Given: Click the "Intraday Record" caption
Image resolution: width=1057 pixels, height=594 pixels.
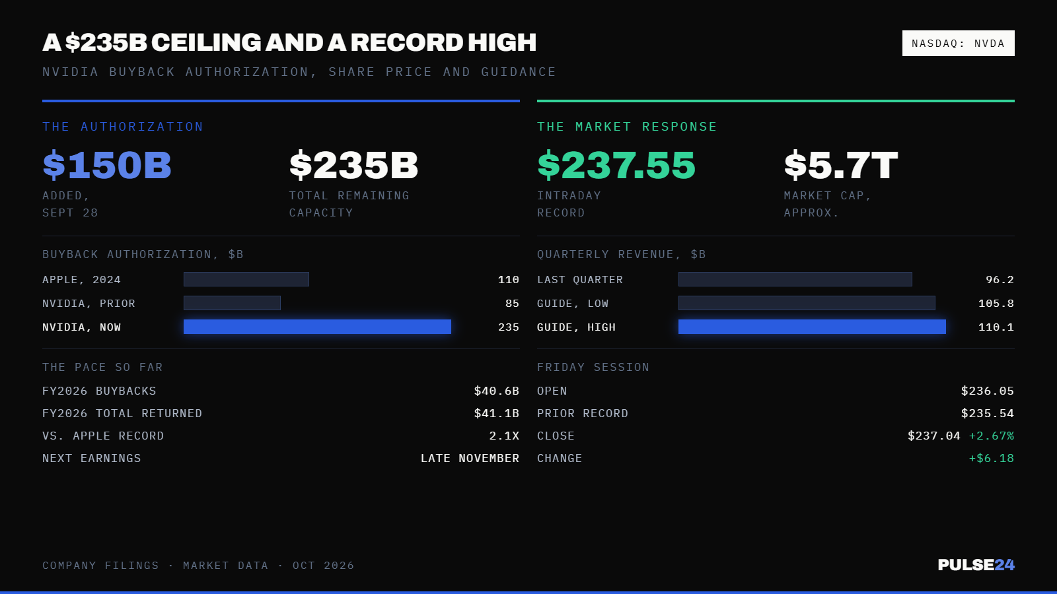Looking at the screenshot, I should [569, 205].
